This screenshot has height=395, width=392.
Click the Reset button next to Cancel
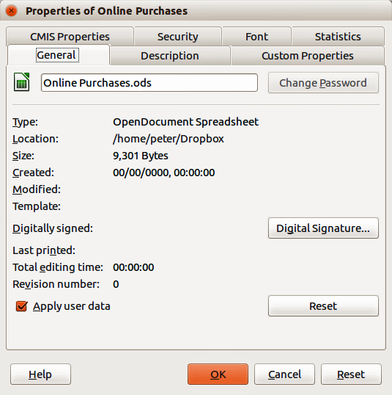click(x=351, y=374)
